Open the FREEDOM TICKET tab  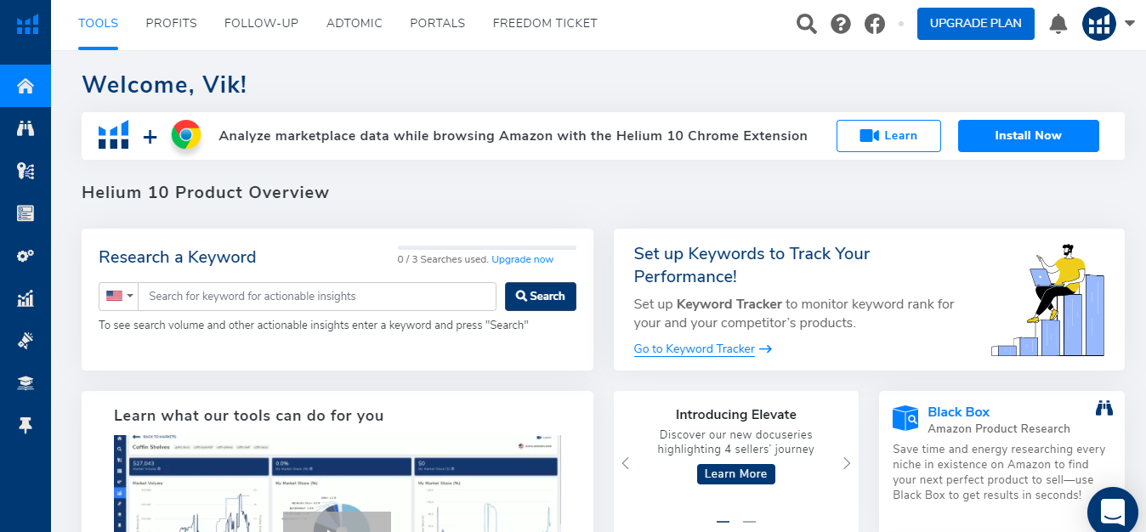tap(545, 24)
